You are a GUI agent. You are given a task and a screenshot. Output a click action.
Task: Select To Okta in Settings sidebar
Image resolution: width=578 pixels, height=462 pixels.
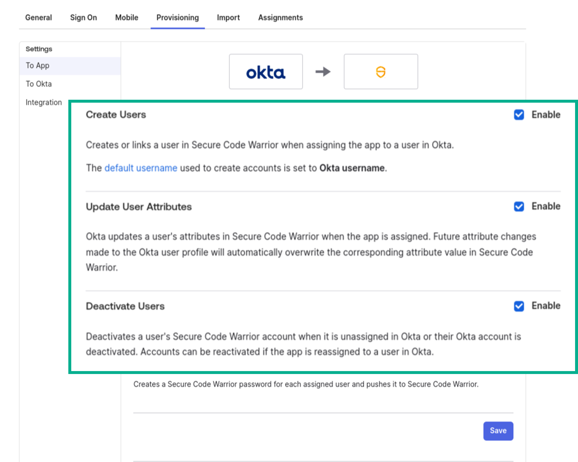(39, 84)
